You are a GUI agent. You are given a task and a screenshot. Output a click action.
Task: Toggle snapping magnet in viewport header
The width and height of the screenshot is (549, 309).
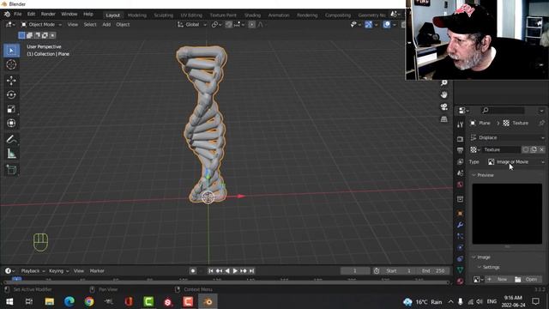tap(229, 25)
